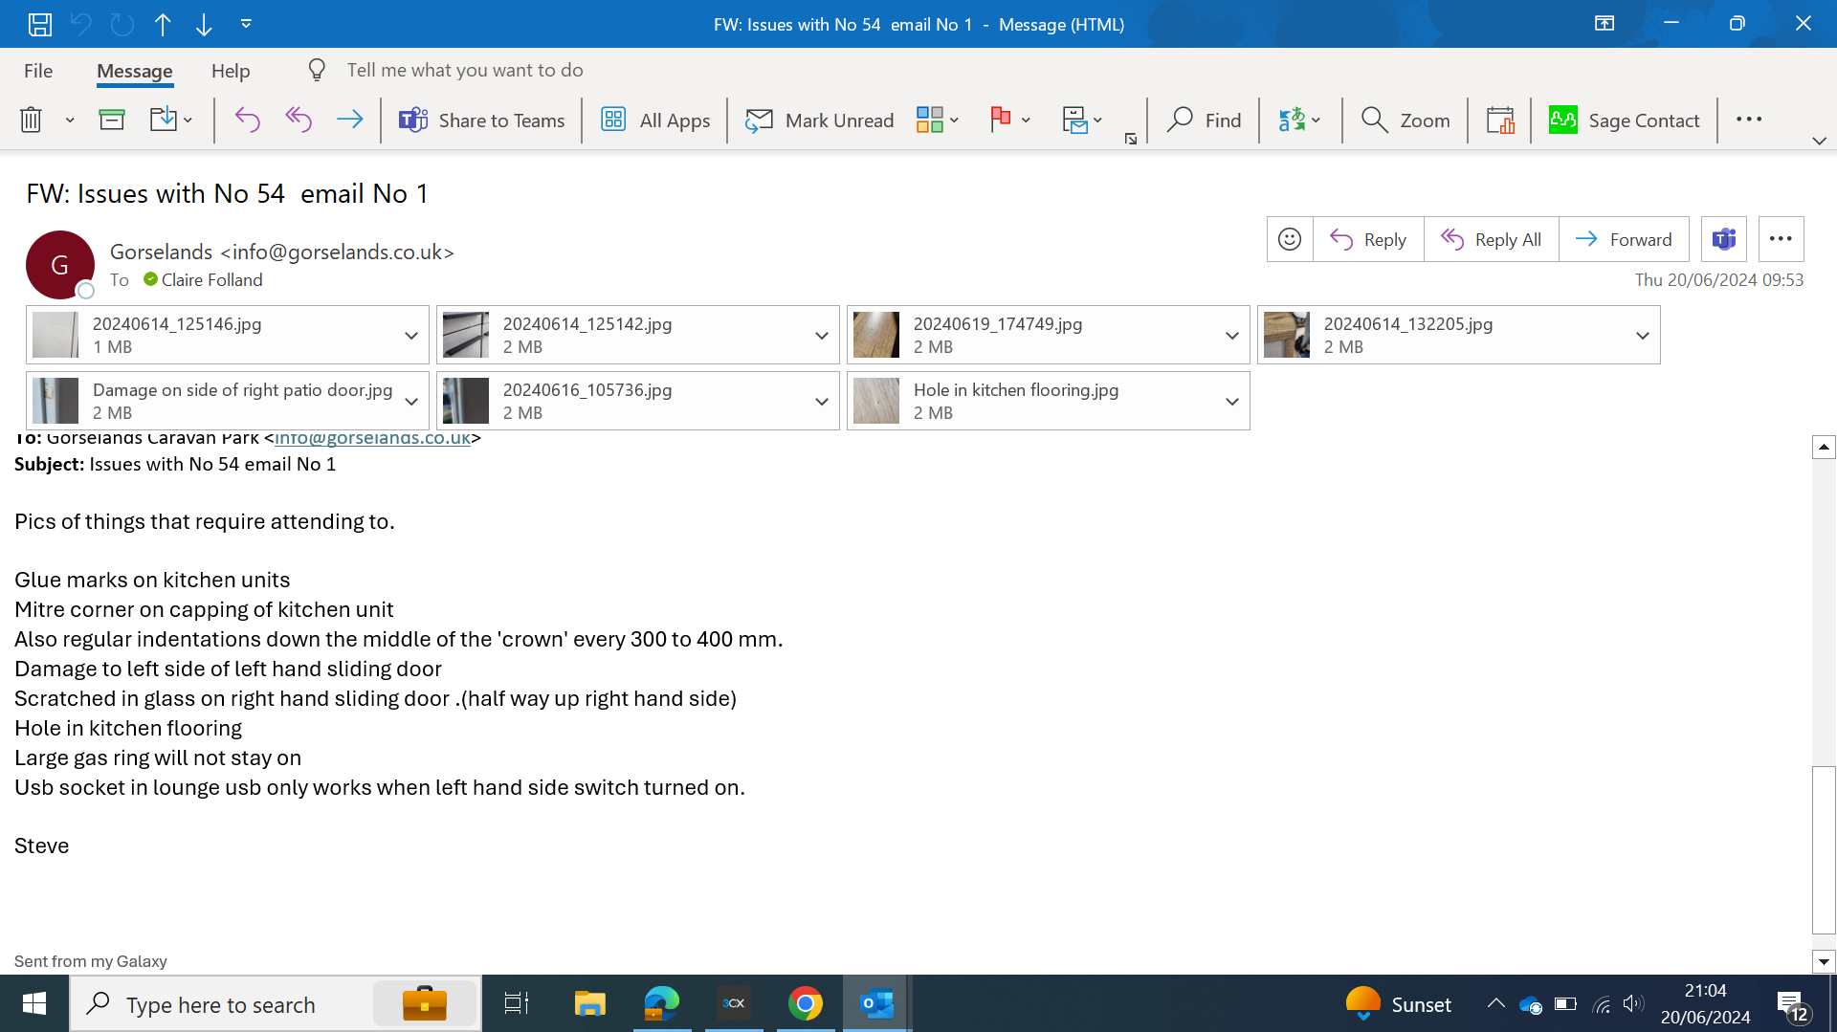Add a reaction with the smiley icon
The height and width of the screenshot is (1032, 1837).
[x=1290, y=239]
